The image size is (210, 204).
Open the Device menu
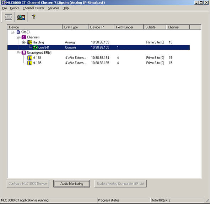[15, 8]
